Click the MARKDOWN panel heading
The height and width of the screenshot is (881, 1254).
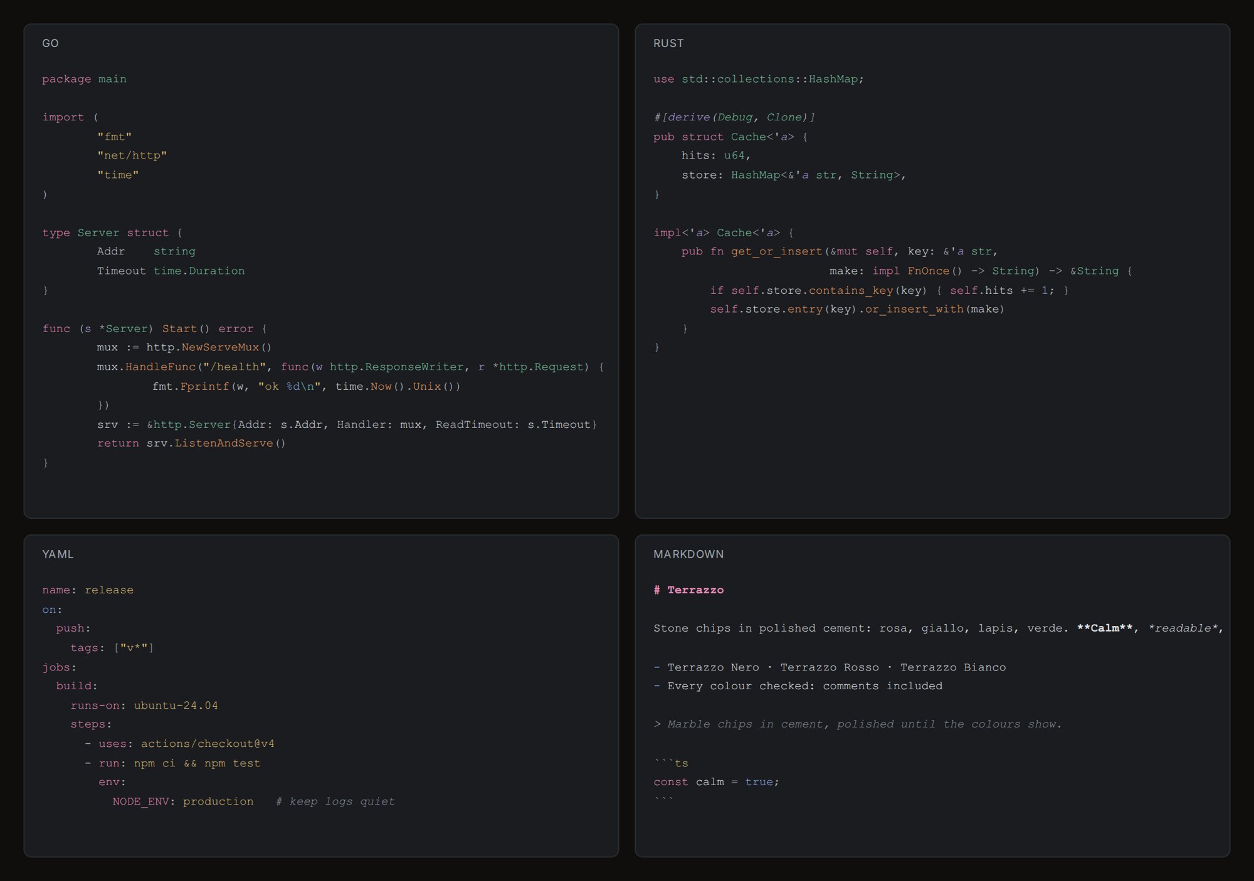click(688, 554)
